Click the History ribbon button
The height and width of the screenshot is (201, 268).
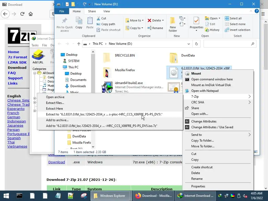click(212, 30)
